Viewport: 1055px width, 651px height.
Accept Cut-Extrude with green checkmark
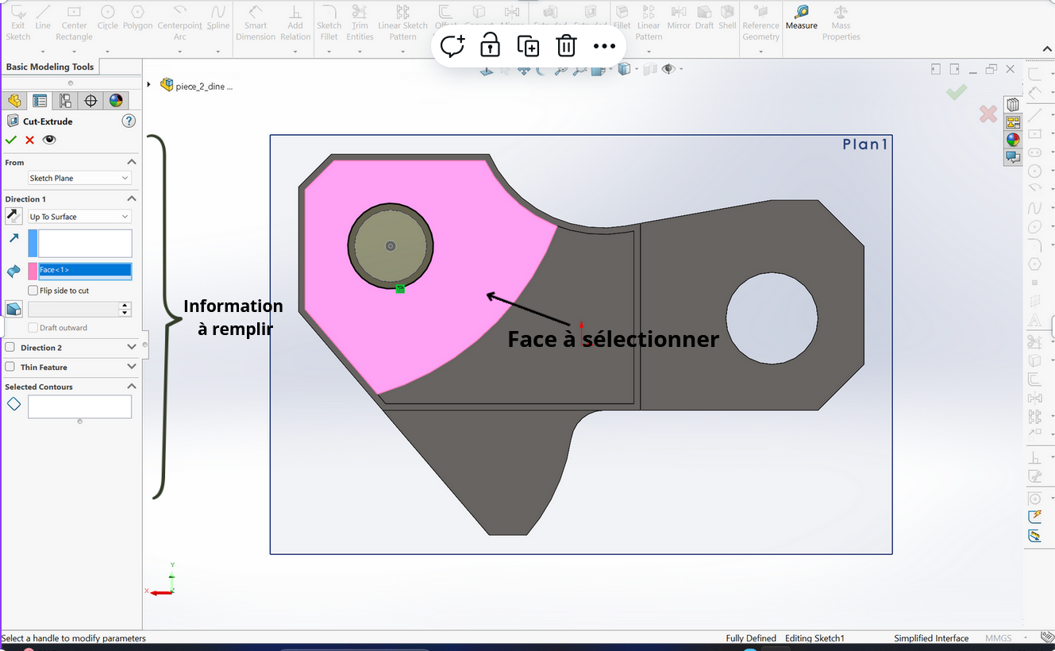click(x=11, y=140)
